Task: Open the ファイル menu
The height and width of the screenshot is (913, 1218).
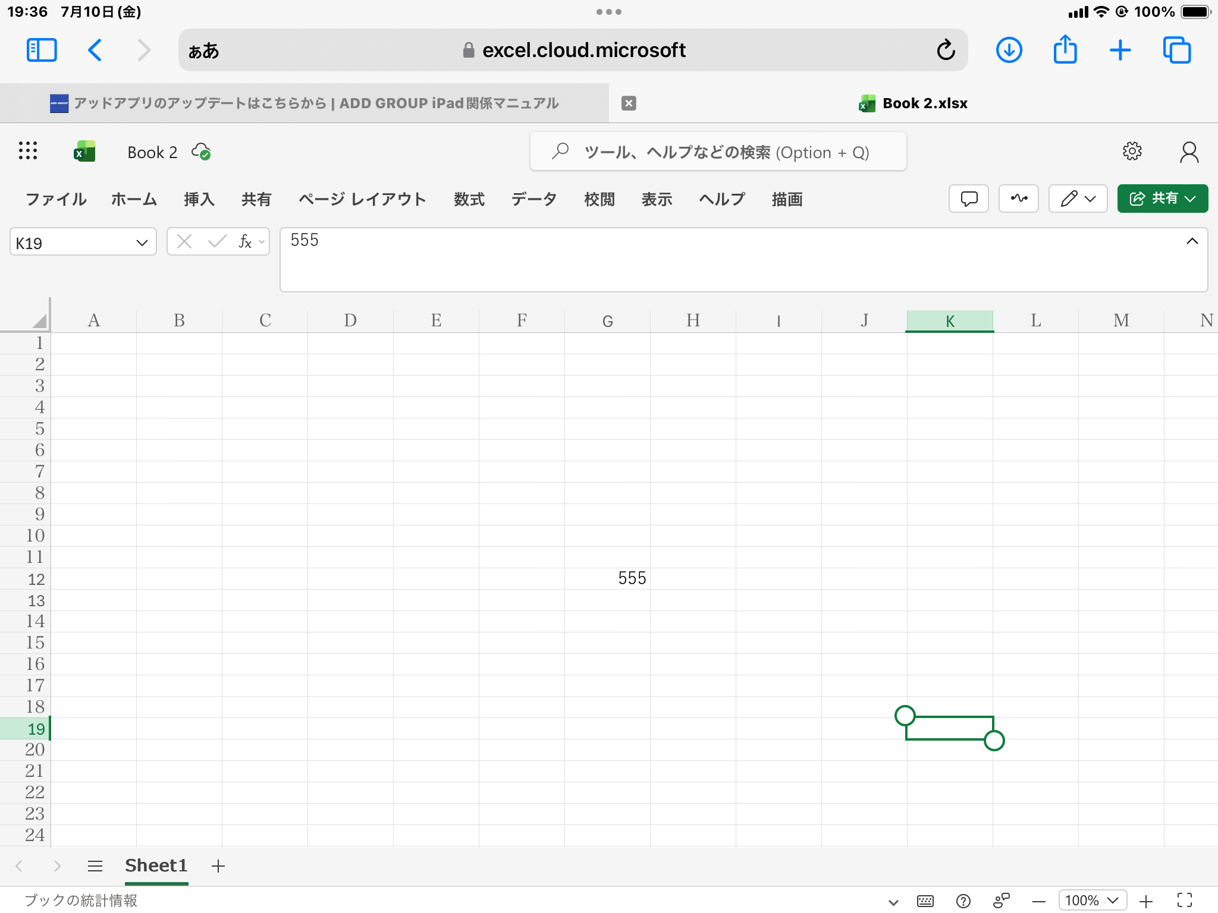Action: point(56,199)
